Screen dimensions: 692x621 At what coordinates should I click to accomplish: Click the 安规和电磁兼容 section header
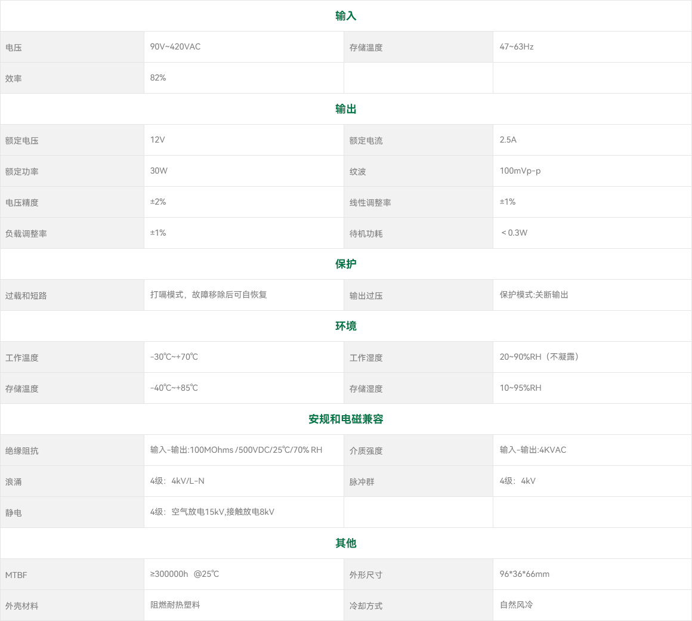[x=345, y=419]
